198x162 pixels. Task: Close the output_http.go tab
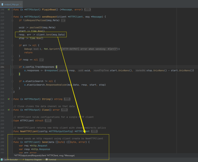pos(21,4)
